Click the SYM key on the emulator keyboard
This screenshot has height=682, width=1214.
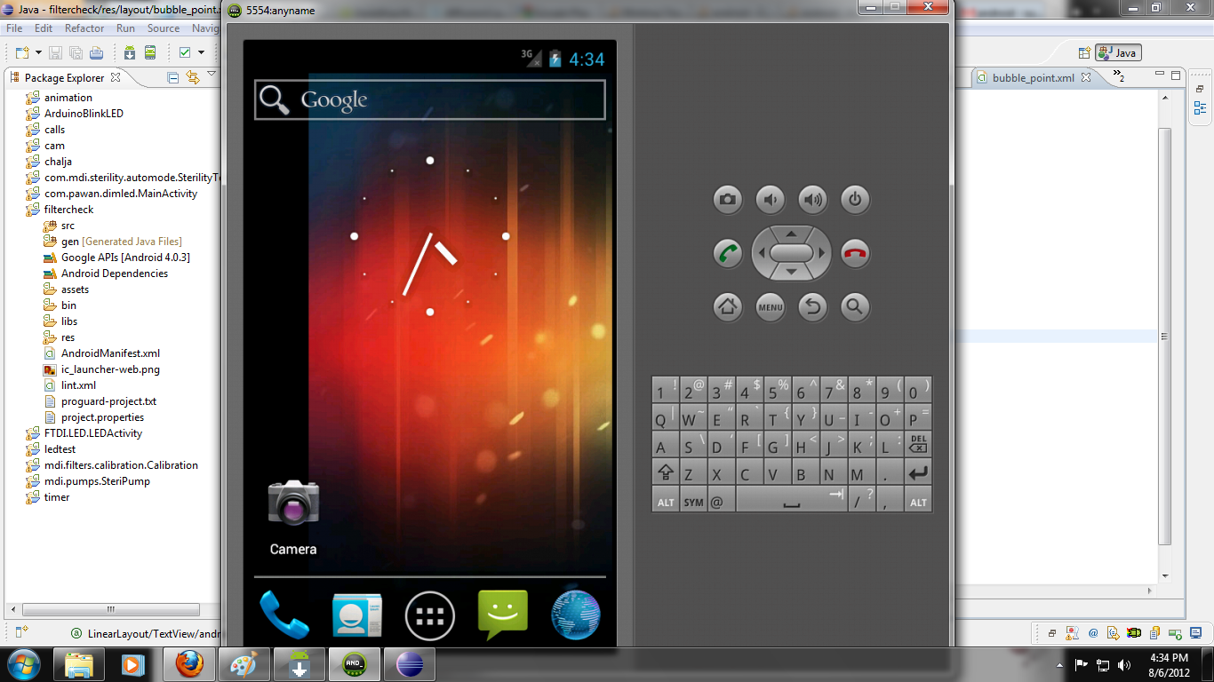[693, 499]
